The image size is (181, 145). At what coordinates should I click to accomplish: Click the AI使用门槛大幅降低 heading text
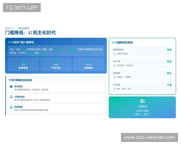22,42
